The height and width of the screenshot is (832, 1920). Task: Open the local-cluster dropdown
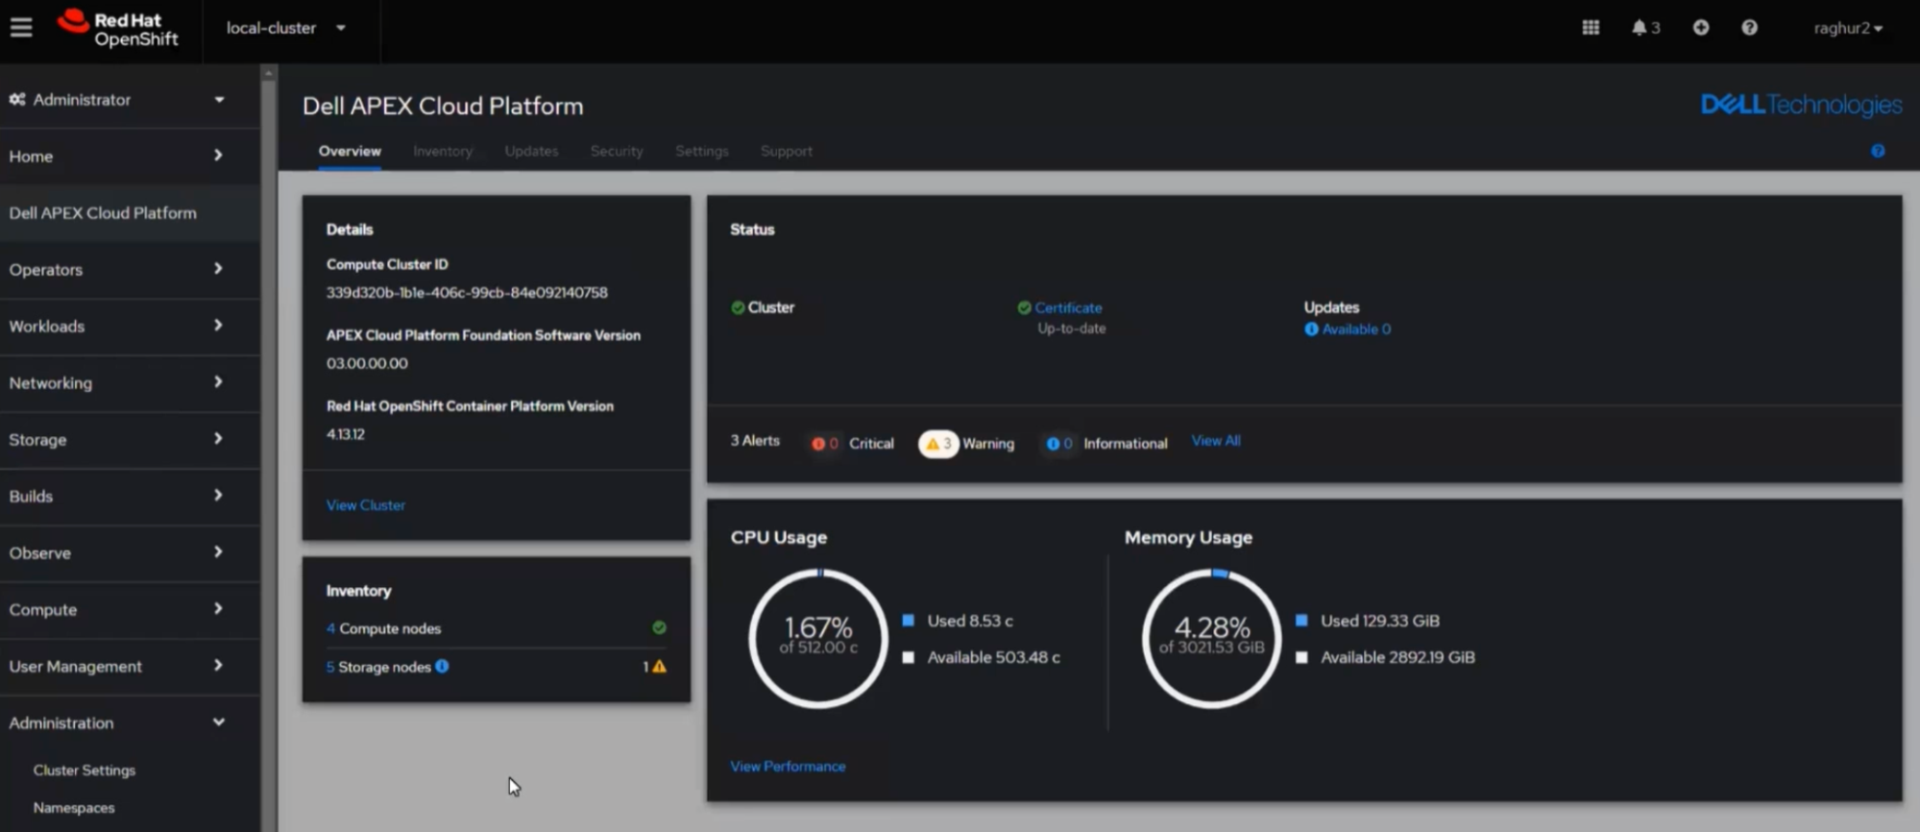click(x=285, y=28)
